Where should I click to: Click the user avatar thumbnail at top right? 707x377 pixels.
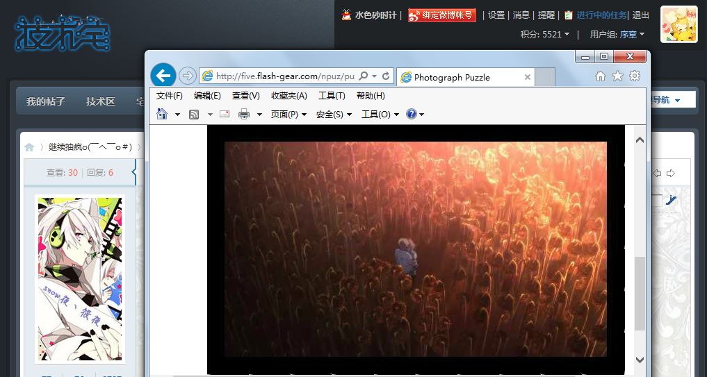pos(678,24)
